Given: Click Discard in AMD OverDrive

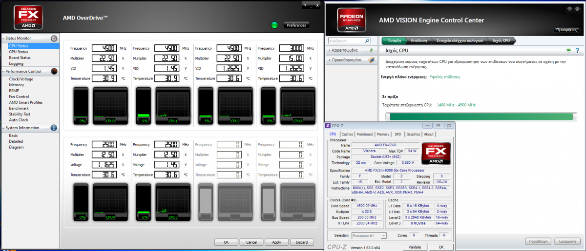Looking at the screenshot, I should pos(302,242).
